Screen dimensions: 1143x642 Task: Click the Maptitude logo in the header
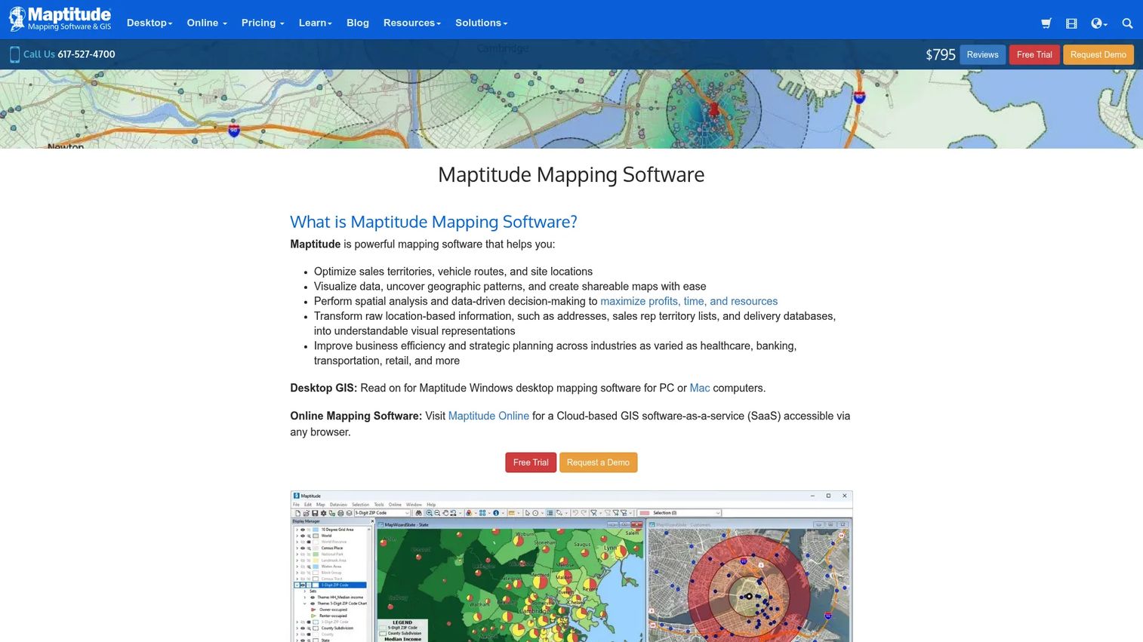click(x=60, y=19)
